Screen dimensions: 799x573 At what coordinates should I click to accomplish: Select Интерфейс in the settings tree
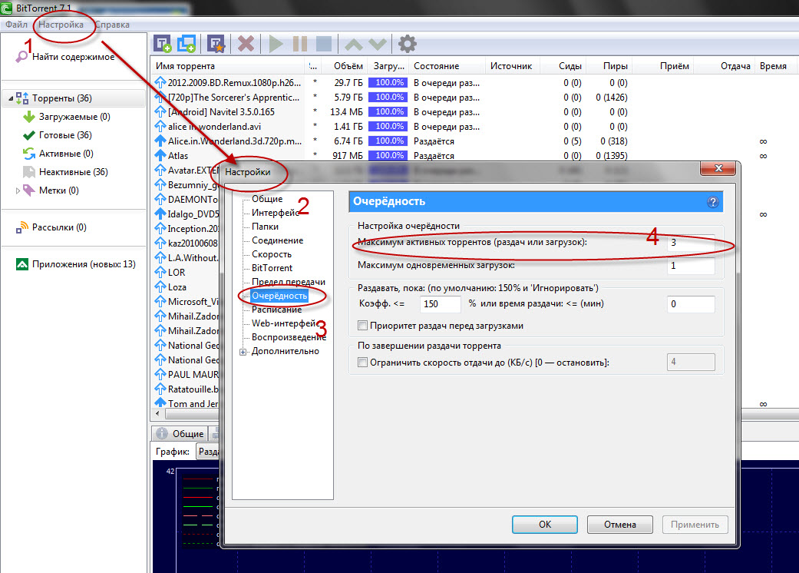(x=276, y=213)
